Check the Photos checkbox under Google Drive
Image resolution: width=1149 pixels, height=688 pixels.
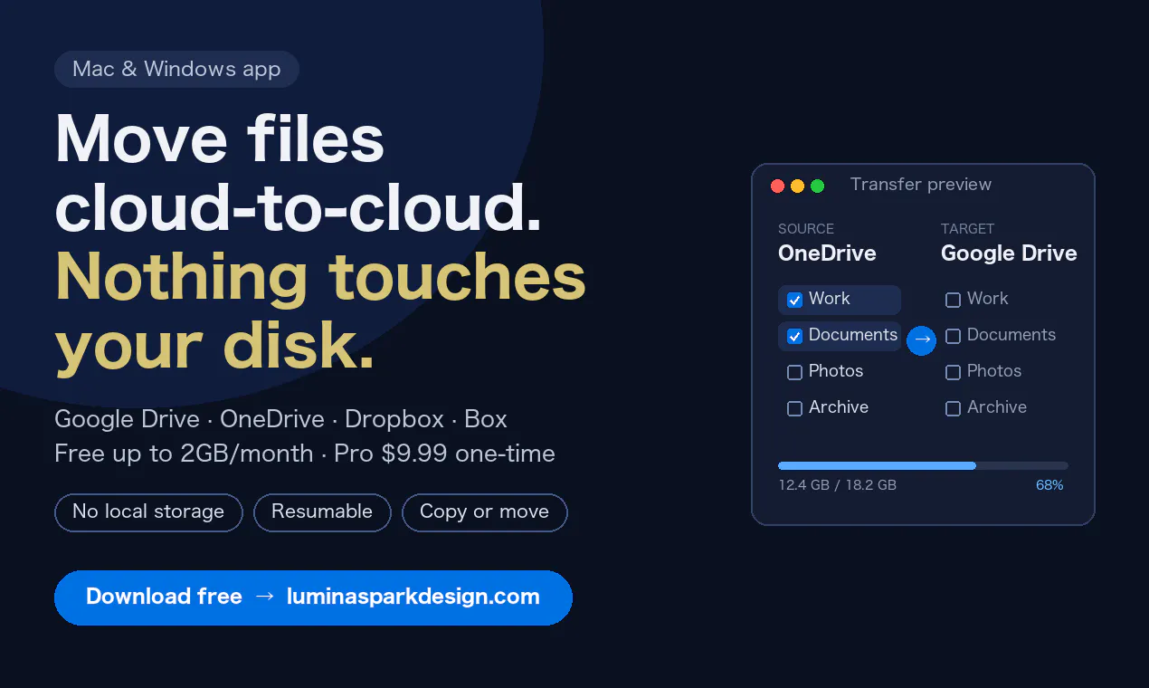[953, 372]
